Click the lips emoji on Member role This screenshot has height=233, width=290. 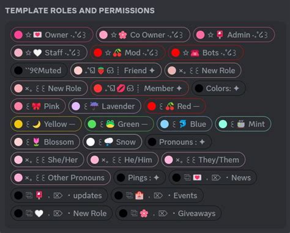pyautogui.click(x=121, y=88)
